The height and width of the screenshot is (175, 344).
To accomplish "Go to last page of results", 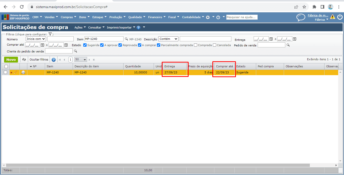I will pyautogui.click(x=94, y=60).
